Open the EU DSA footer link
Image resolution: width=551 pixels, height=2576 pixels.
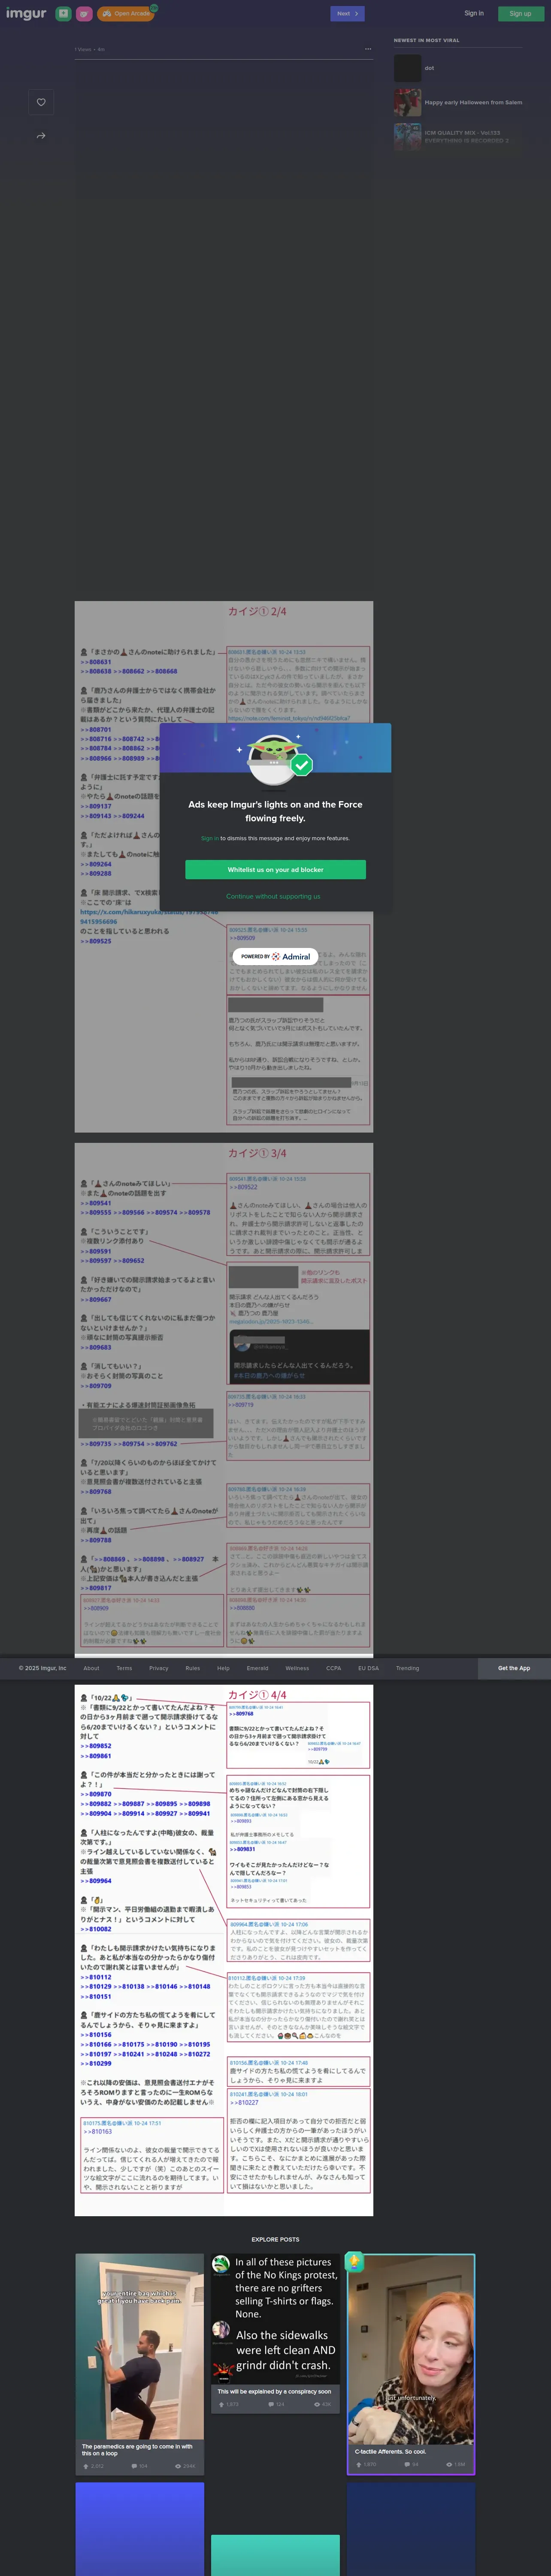368,1668
